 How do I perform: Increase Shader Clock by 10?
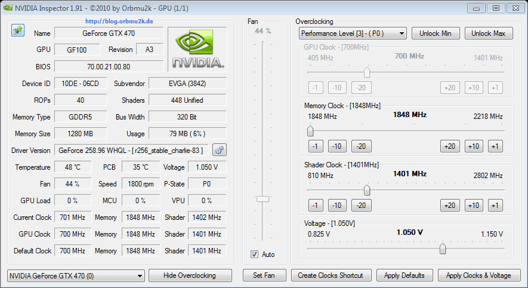[474, 206]
